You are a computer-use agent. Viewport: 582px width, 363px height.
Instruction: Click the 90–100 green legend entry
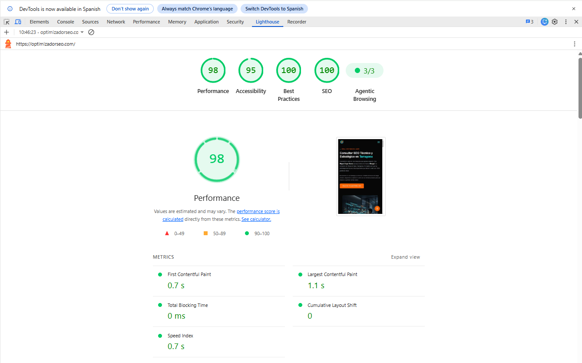coord(258,233)
